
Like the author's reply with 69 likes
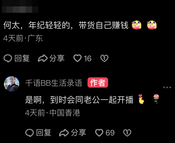(99, 133)
